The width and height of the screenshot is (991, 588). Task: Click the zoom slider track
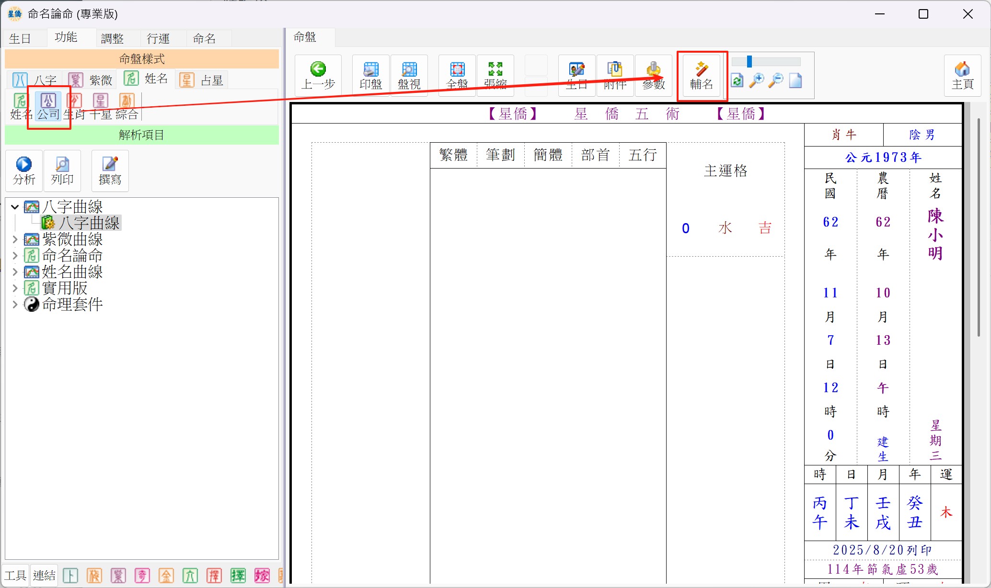point(776,62)
